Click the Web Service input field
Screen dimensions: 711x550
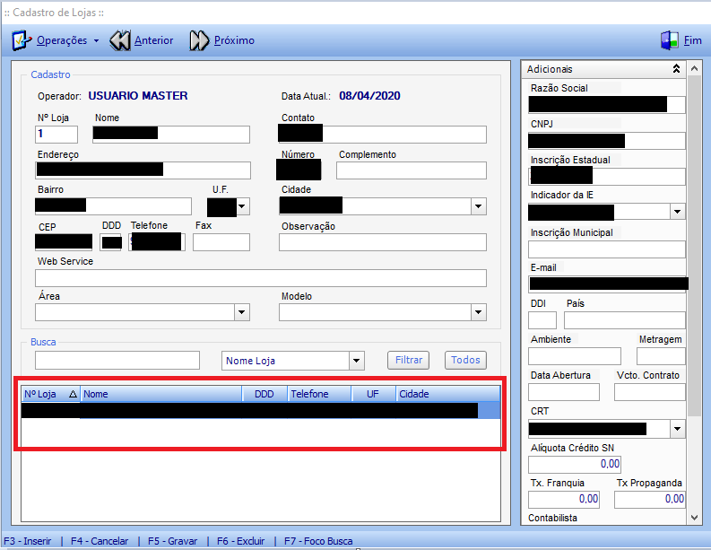click(x=261, y=278)
